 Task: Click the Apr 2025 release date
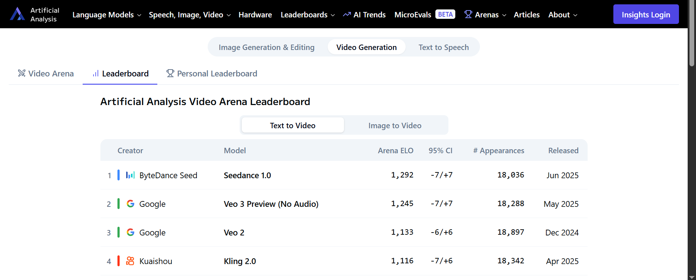pyautogui.click(x=562, y=261)
